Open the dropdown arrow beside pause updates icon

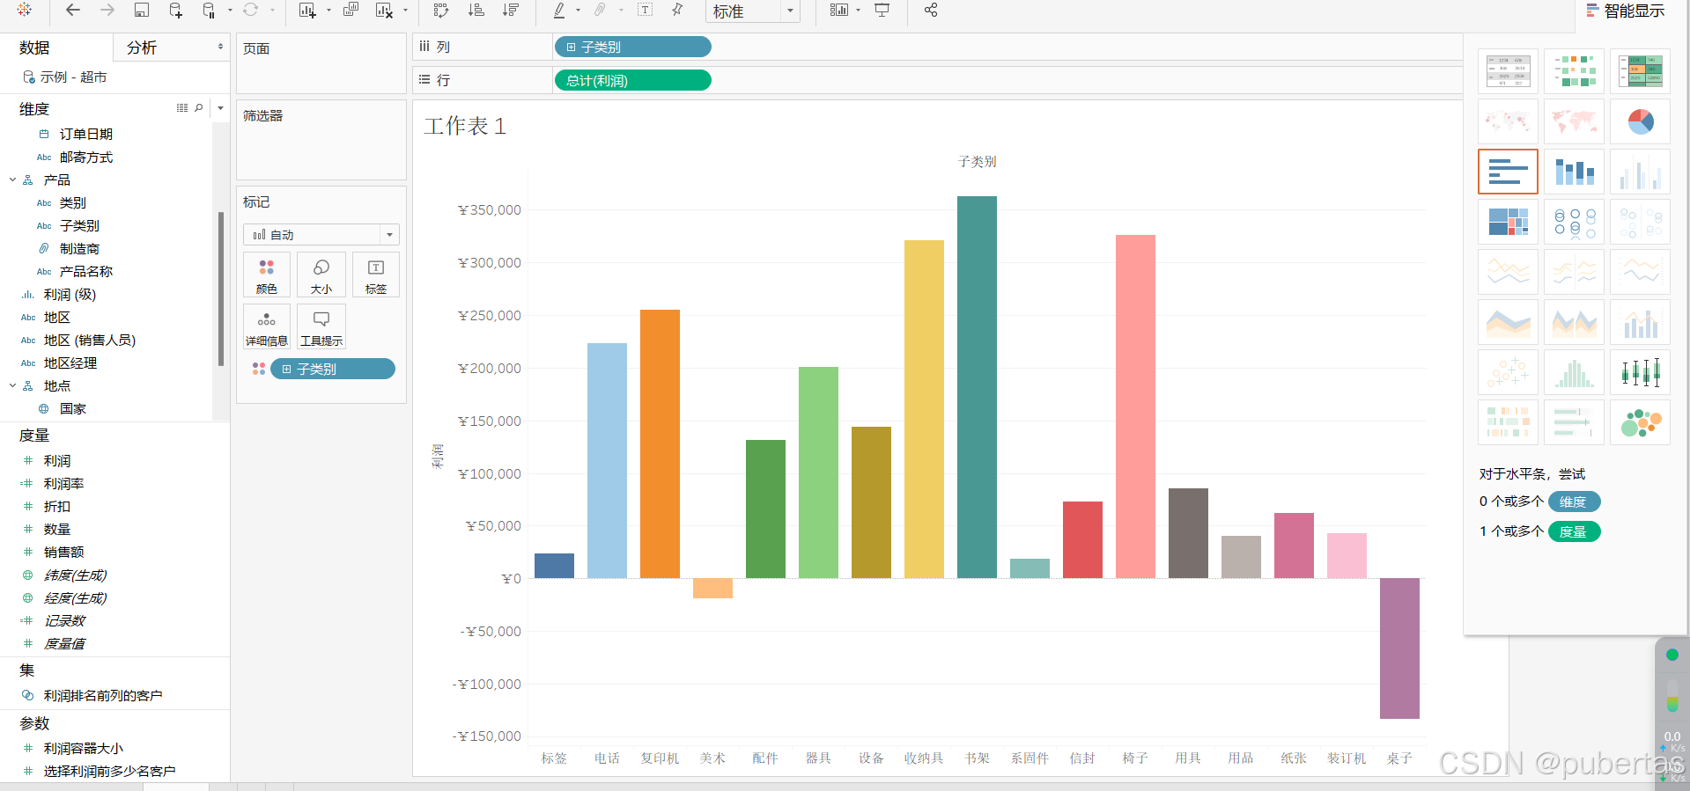[x=230, y=11]
